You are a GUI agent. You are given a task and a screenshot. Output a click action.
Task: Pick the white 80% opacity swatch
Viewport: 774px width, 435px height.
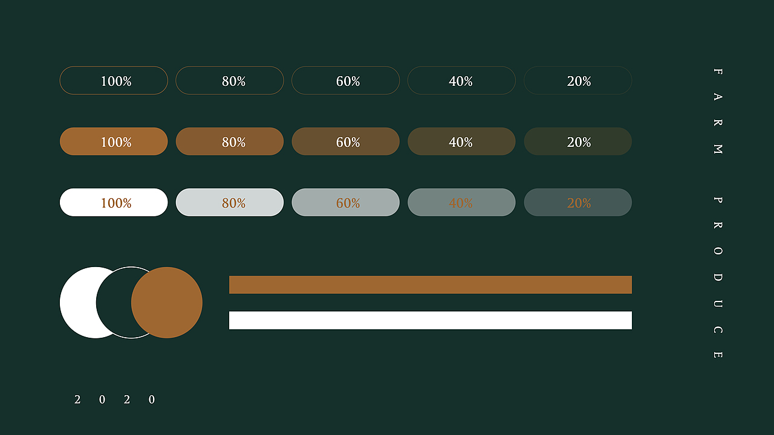230,202
